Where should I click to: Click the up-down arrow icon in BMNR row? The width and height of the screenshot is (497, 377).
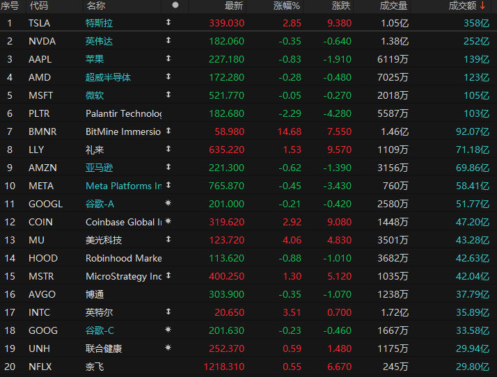coord(168,131)
